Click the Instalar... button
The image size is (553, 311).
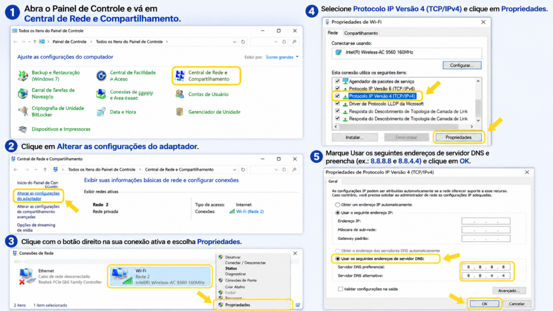pos(354,138)
